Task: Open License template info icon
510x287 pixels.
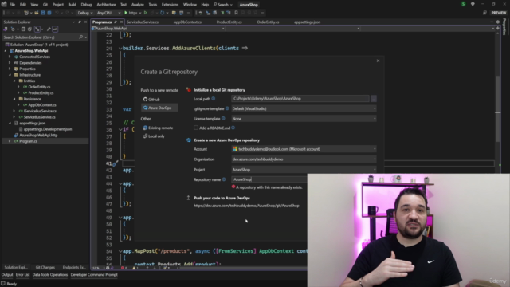Action: pyautogui.click(x=223, y=119)
